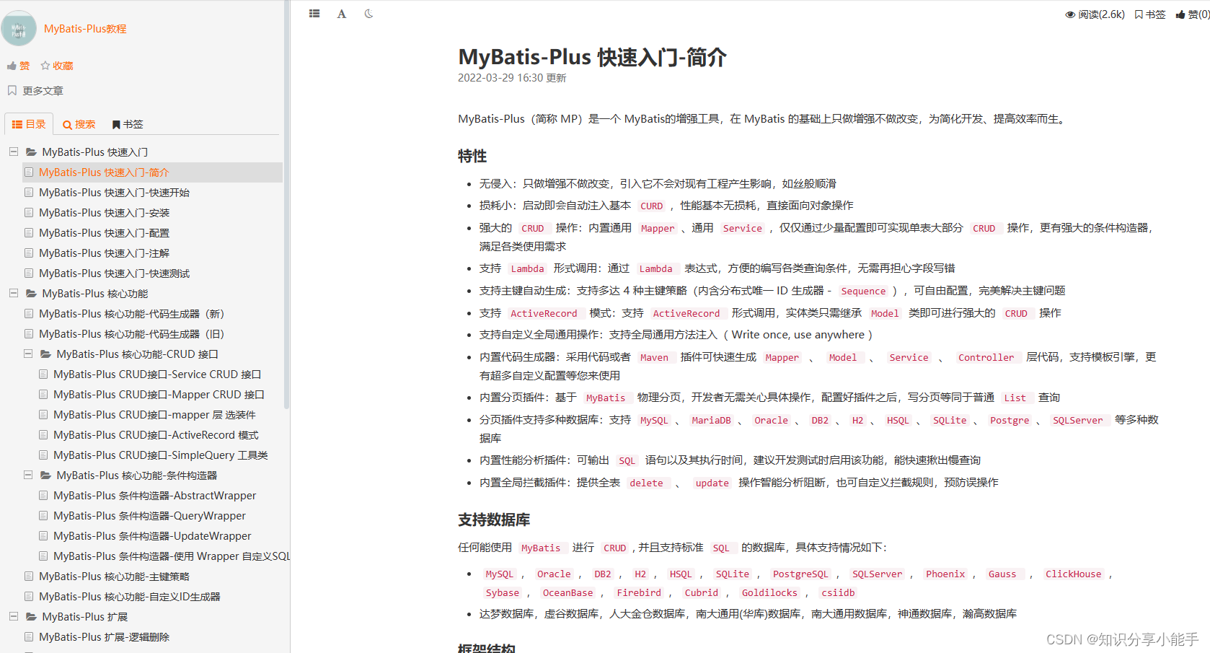Click the 书签 bookmark at top right
Image resolution: width=1210 pixels, height=653 pixels.
[1149, 14]
